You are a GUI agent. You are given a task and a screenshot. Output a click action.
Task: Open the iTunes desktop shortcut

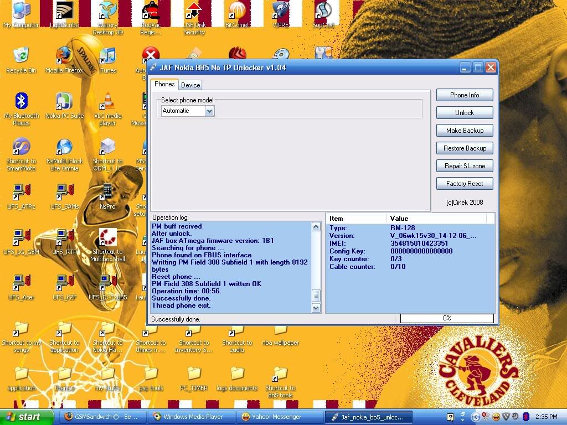[x=107, y=56]
